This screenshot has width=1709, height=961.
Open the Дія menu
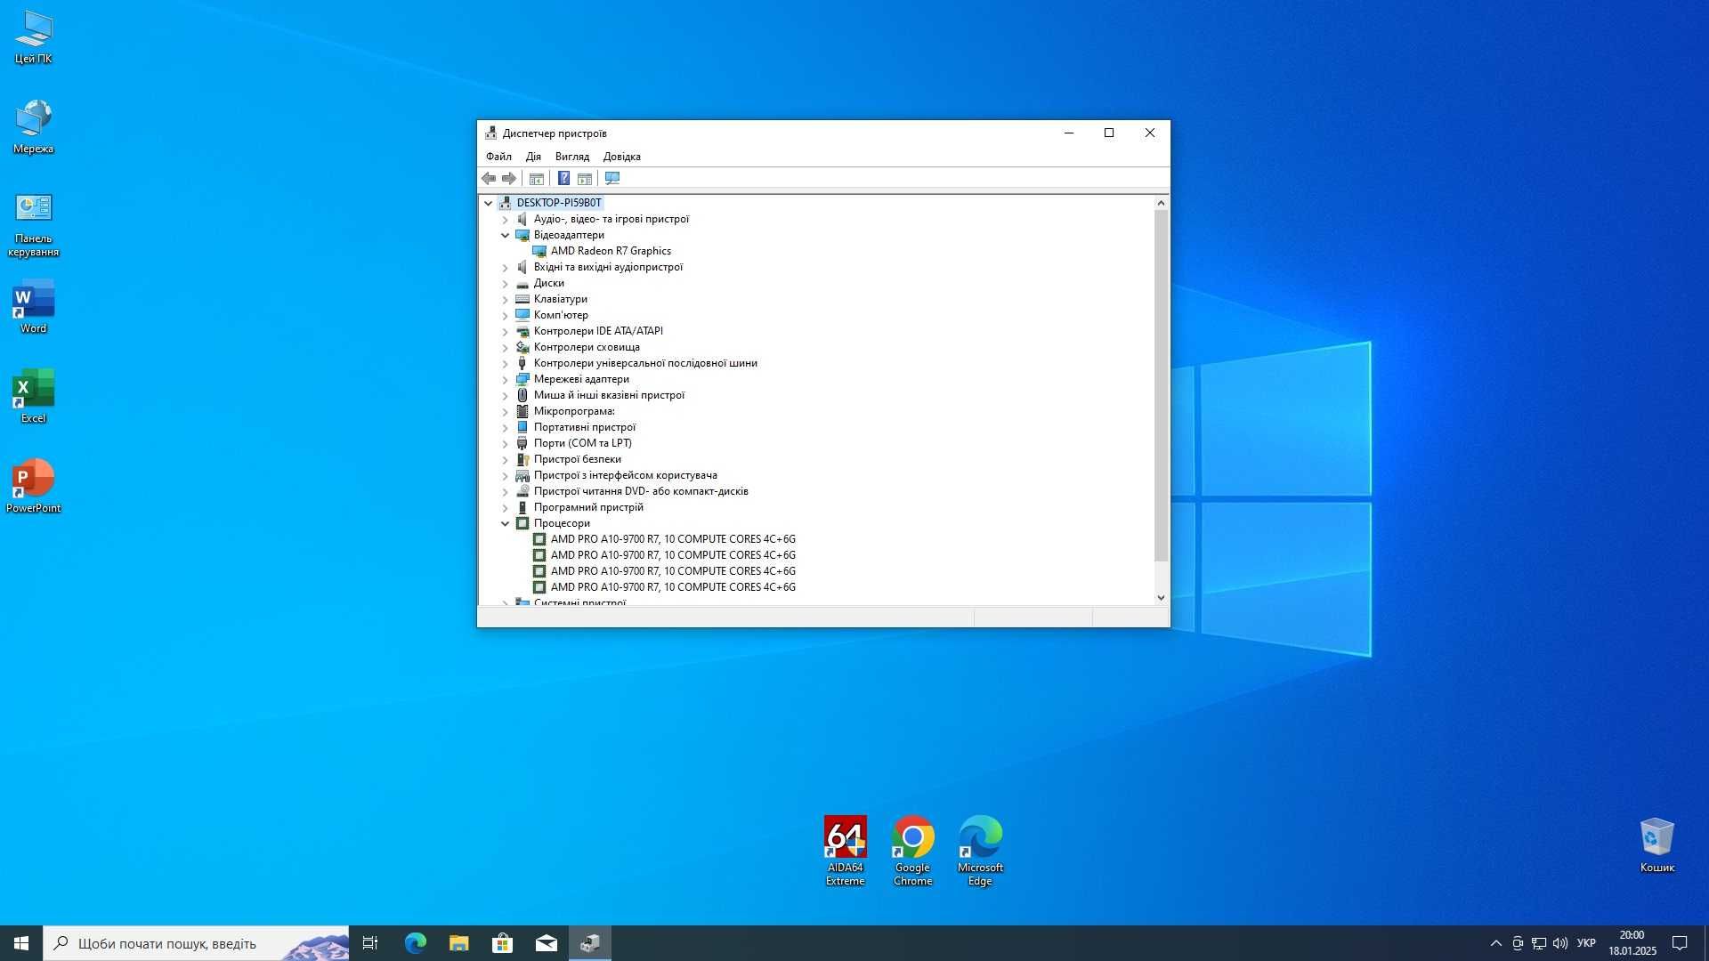click(533, 157)
